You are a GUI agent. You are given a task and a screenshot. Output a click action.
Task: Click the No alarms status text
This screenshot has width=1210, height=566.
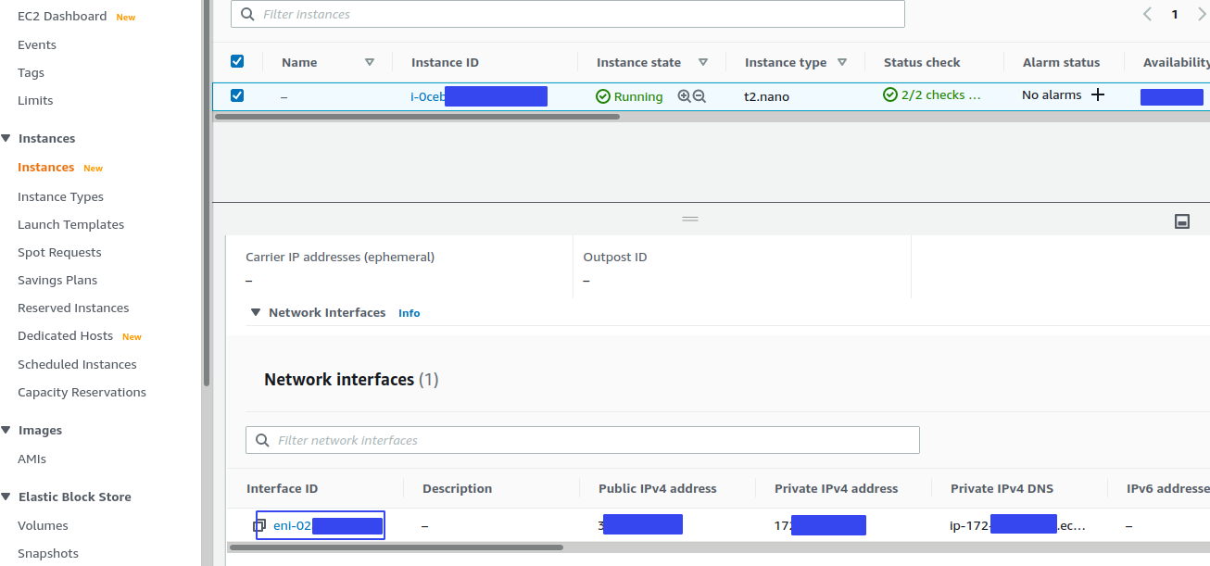(1052, 94)
